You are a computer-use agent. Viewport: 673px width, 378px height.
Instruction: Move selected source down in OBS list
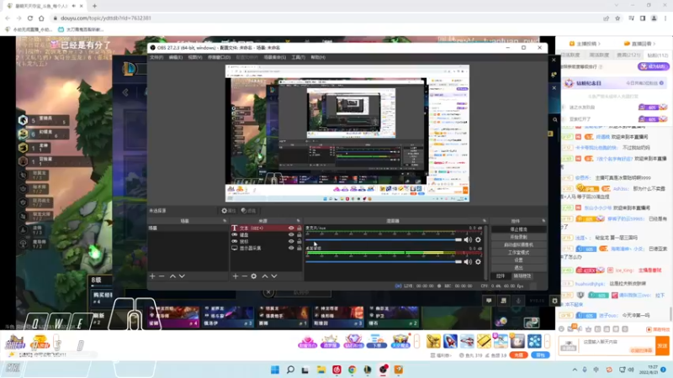(274, 276)
